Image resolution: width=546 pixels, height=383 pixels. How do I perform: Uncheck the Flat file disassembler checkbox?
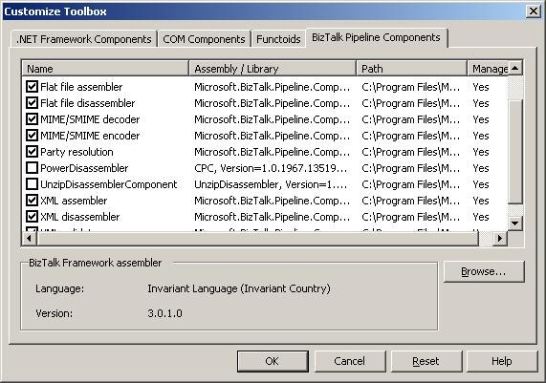coord(33,103)
